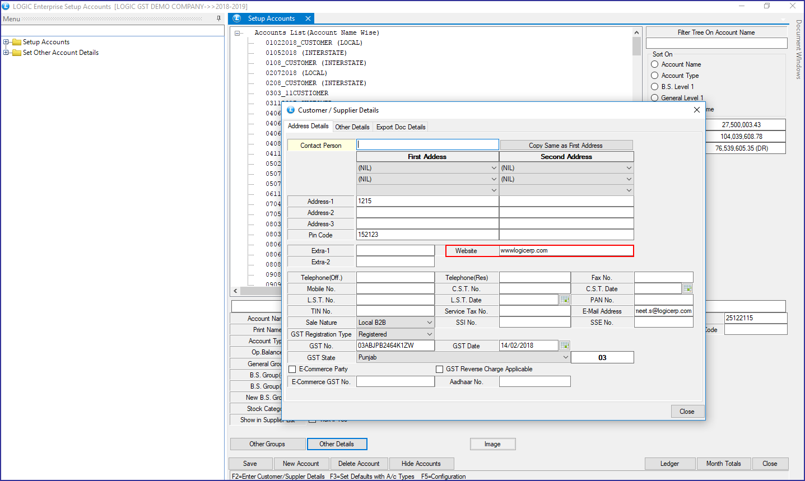Click the Setup Accounts tab icon

coord(237,18)
